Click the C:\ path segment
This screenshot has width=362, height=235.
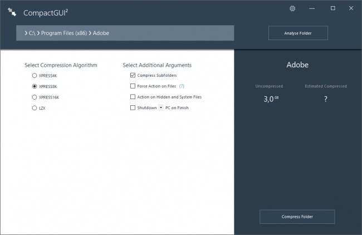[x=32, y=33]
